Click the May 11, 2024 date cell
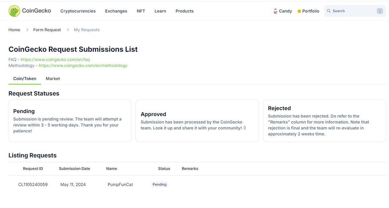Image resolution: width=389 pixels, height=208 pixels. (73, 185)
